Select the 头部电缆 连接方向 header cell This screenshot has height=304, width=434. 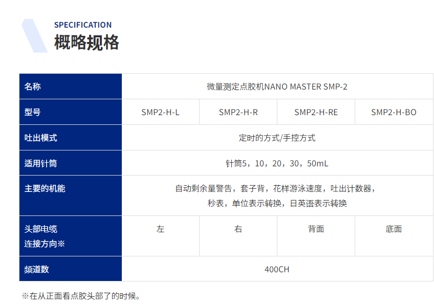click(71, 236)
